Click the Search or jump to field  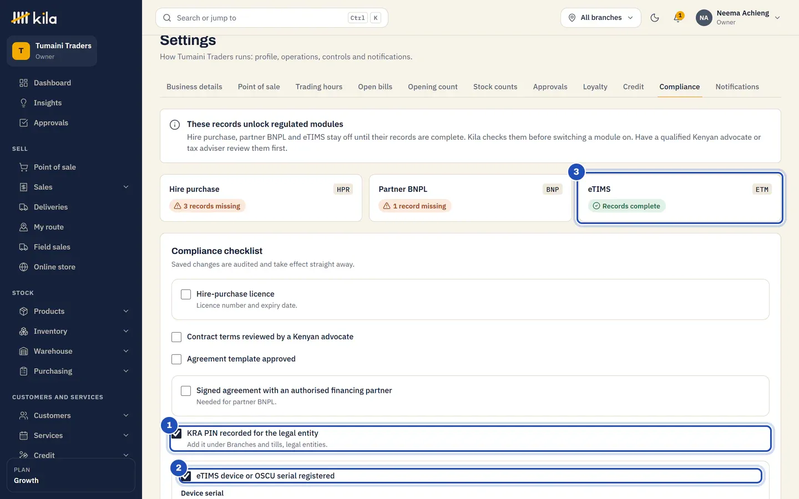pos(272,18)
